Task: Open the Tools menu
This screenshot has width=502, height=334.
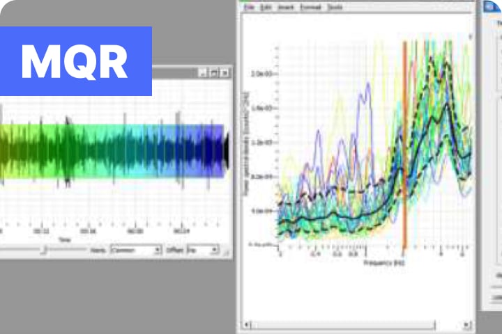Action: pos(335,7)
